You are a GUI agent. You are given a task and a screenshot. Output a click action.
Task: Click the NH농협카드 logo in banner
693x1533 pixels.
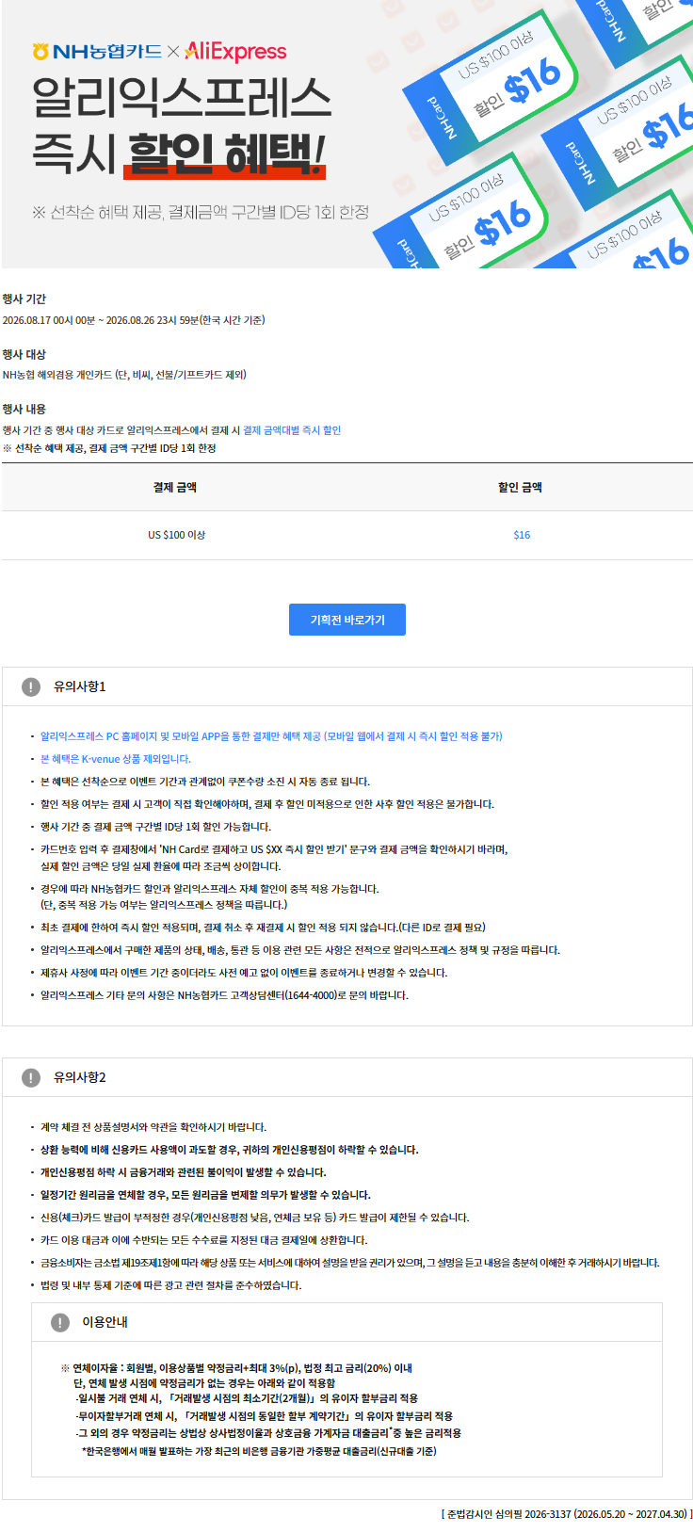(x=97, y=52)
